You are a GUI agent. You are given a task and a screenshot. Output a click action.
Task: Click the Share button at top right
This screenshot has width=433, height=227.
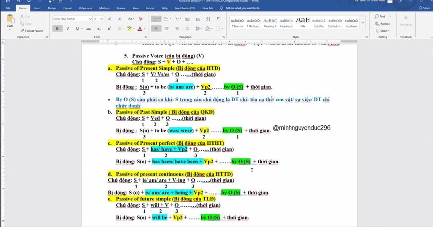coord(425,8)
